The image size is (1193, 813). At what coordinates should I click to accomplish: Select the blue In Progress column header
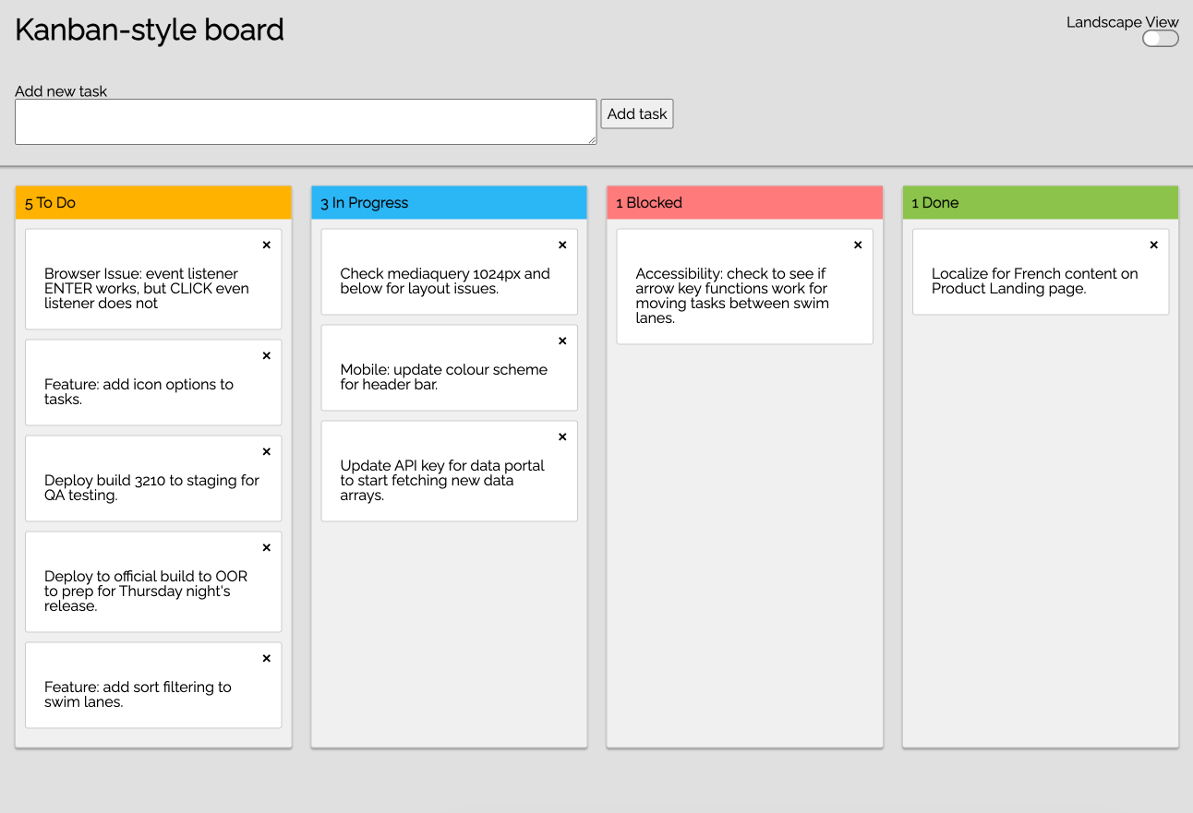(x=449, y=203)
